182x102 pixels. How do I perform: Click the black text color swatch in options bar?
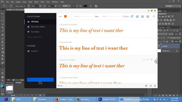(x=85, y=6)
